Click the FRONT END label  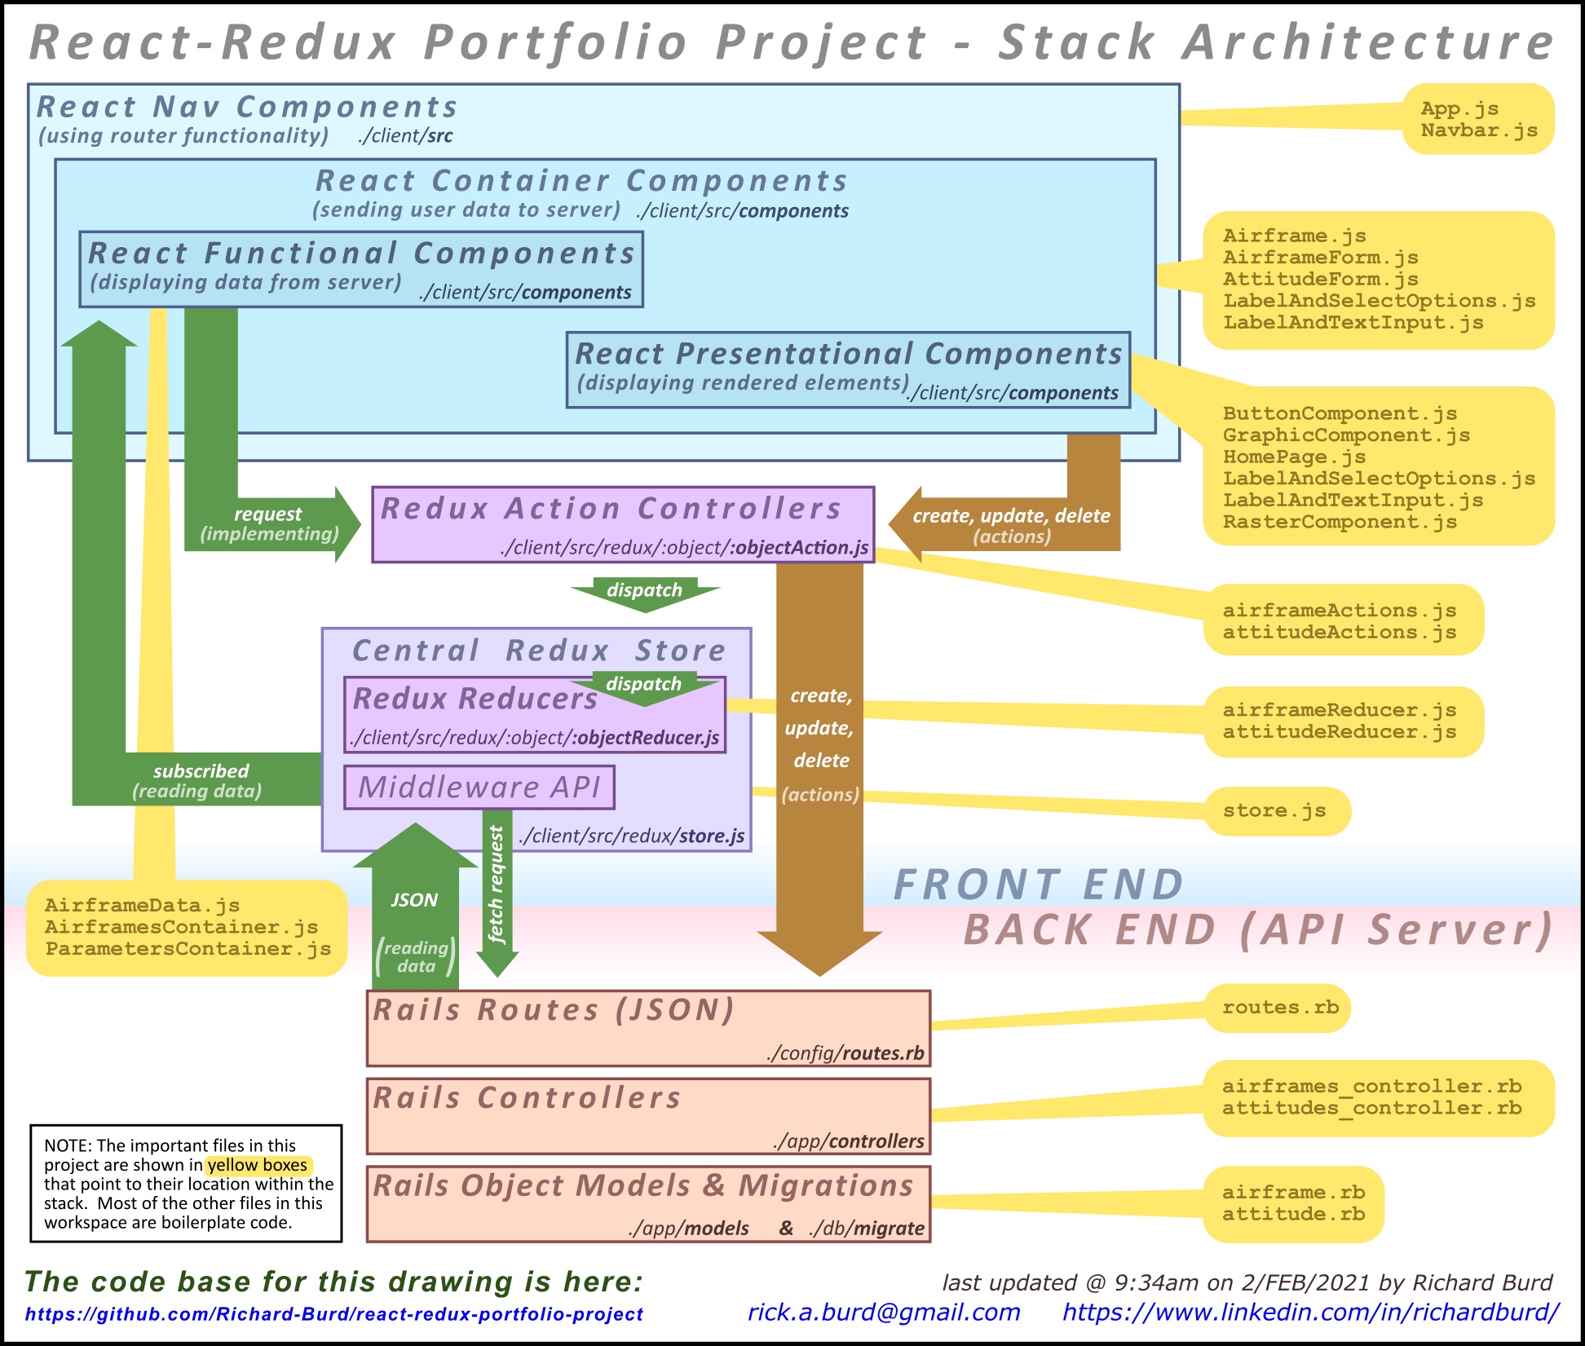(x=1039, y=885)
